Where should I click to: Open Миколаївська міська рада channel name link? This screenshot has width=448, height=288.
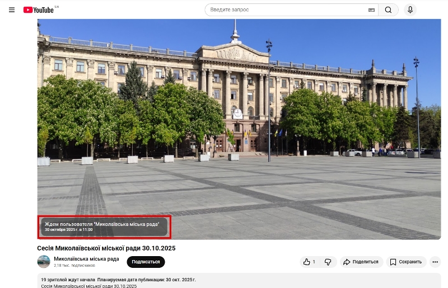(86, 258)
